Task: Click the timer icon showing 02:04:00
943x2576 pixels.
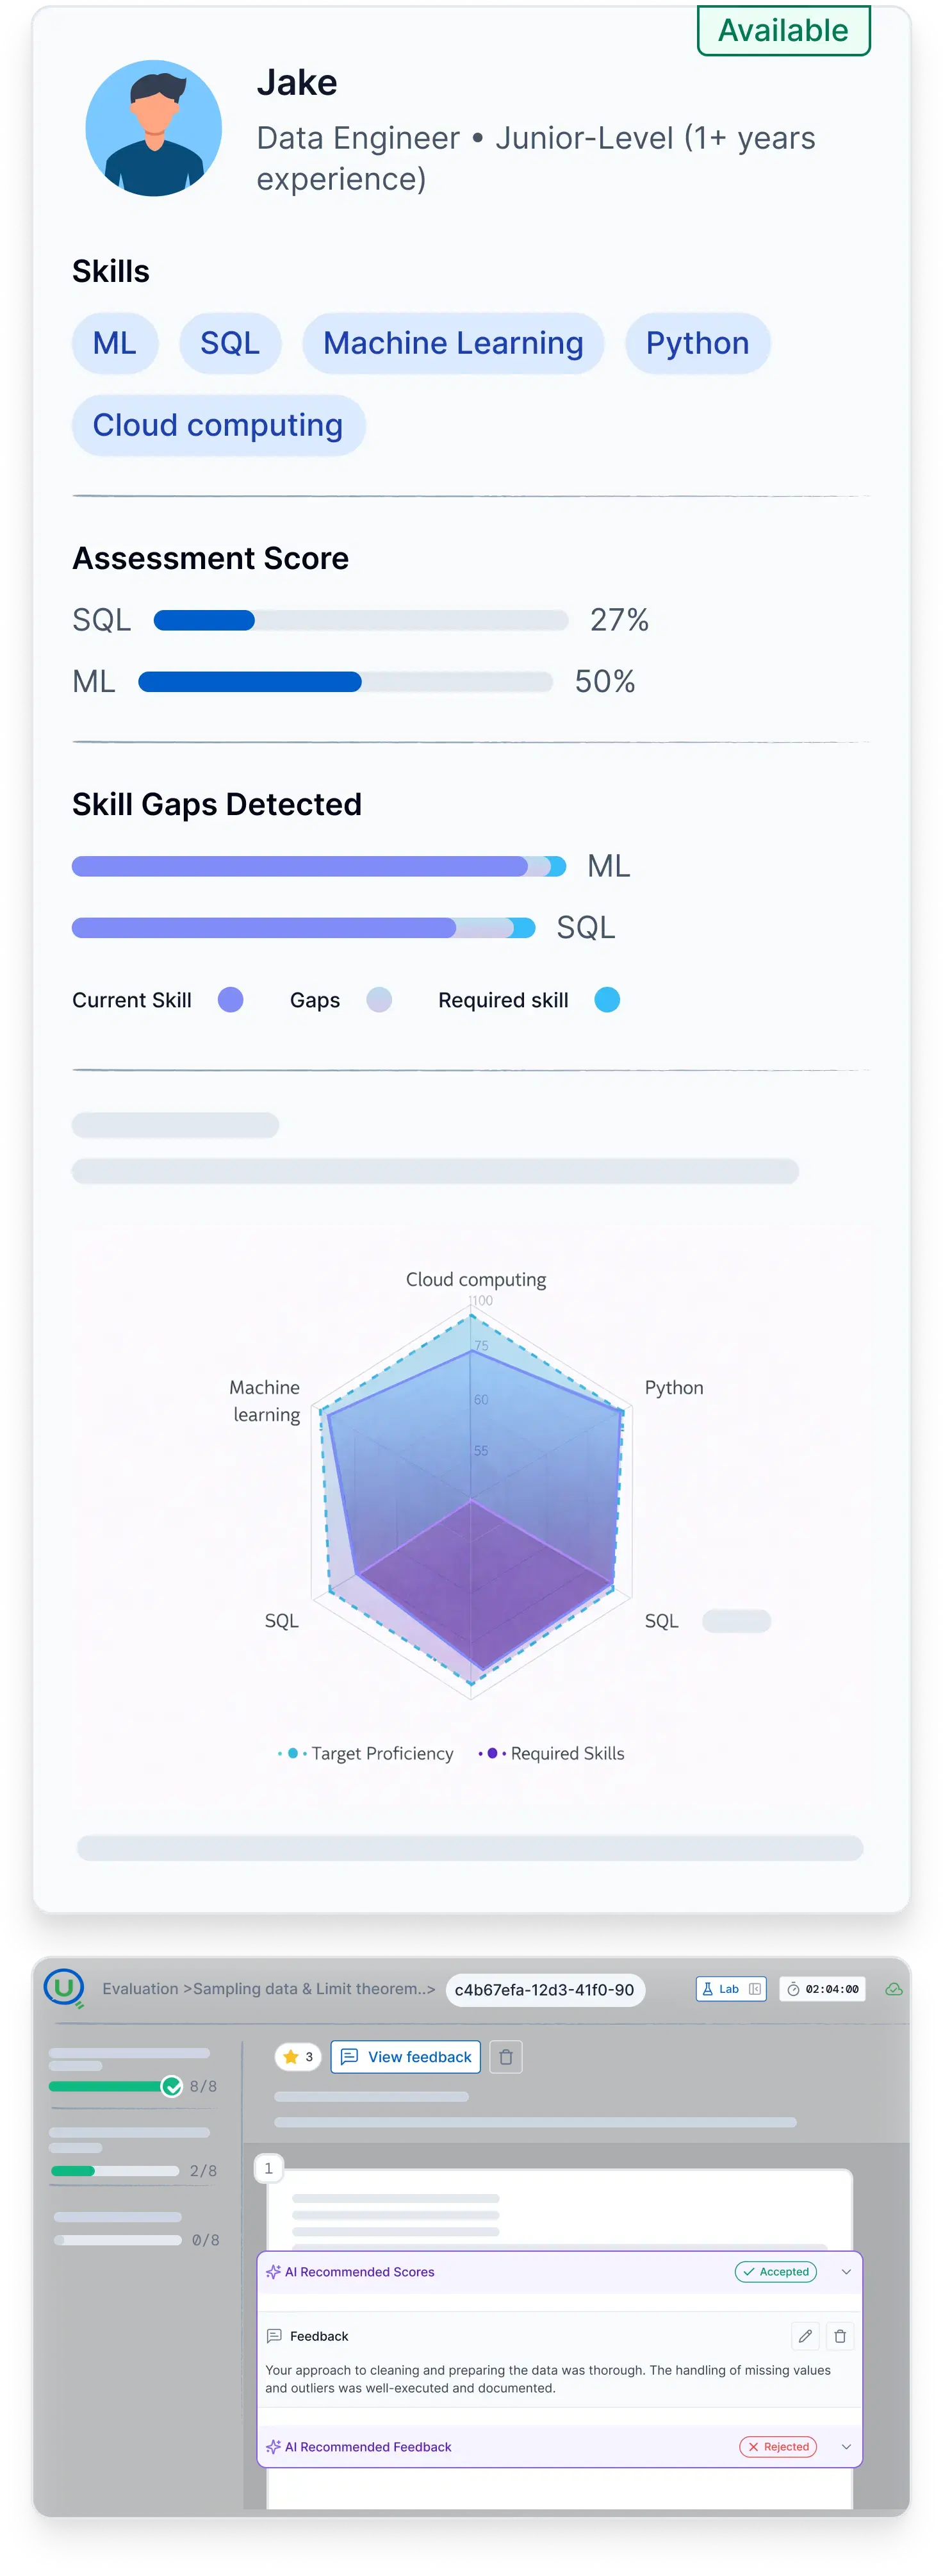Action: click(x=793, y=1990)
